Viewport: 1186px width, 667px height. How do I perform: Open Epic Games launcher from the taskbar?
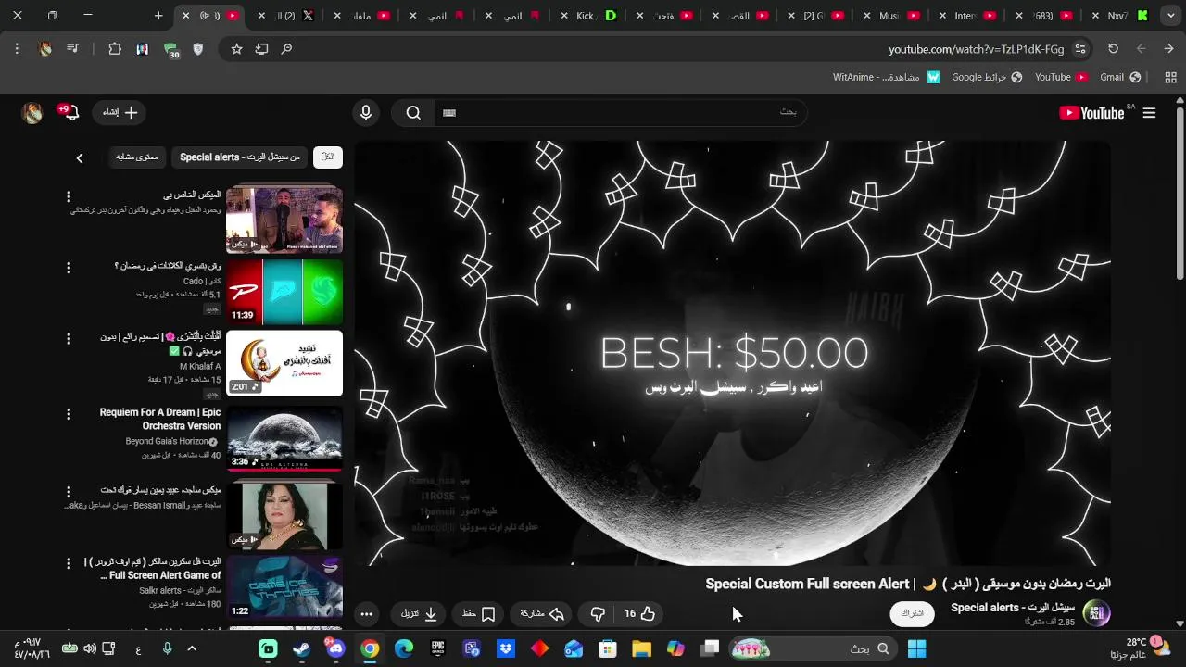[437, 648]
